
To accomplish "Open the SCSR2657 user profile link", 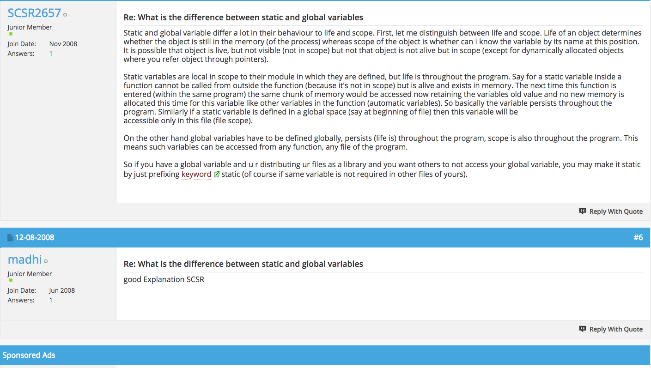I will click(x=34, y=12).
